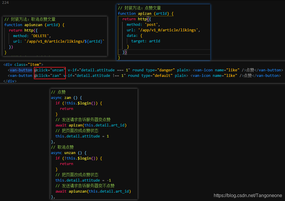285x201 pixels.
Task: Click the line "url: '/app/v1_0/article/likings',"
Action: (x=163, y=30)
